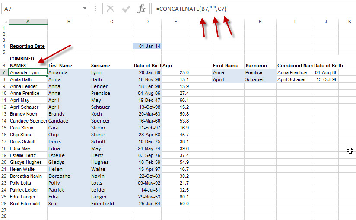Select the Age header cell

point(175,62)
